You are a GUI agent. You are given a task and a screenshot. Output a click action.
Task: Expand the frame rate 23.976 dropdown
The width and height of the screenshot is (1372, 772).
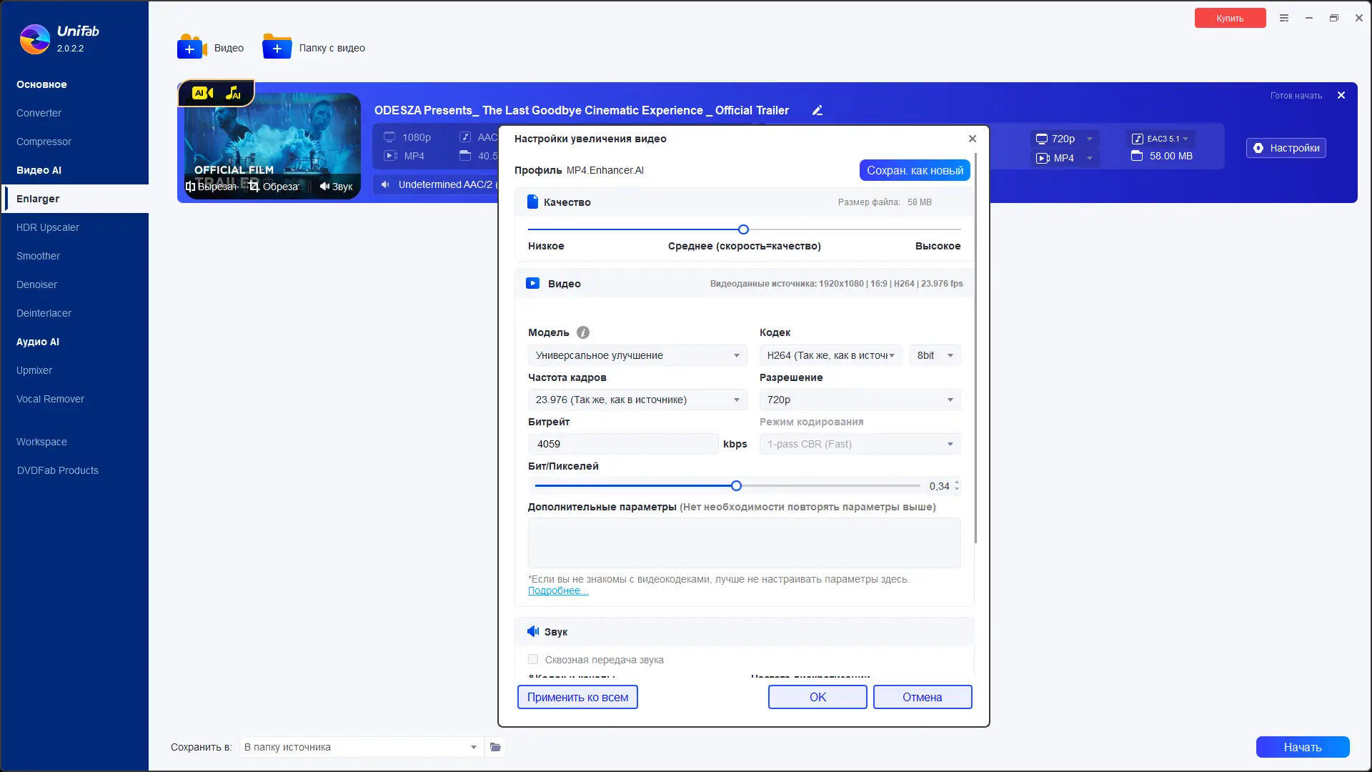pyautogui.click(x=637, y=400)
